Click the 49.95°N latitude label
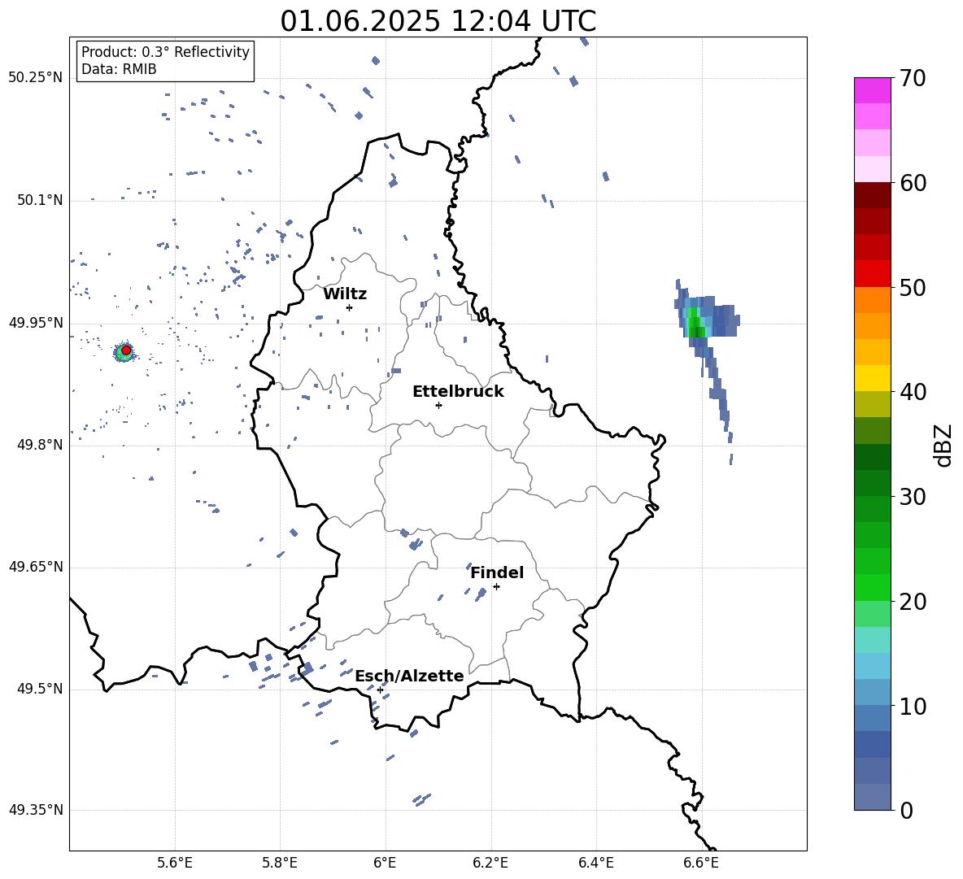 tap(36, 322)
